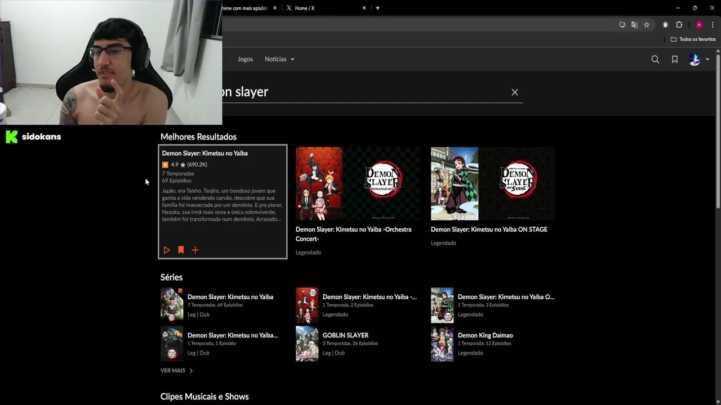Open the Todos os favoritos folder
721x405 pixels.
tap(693, 39)
